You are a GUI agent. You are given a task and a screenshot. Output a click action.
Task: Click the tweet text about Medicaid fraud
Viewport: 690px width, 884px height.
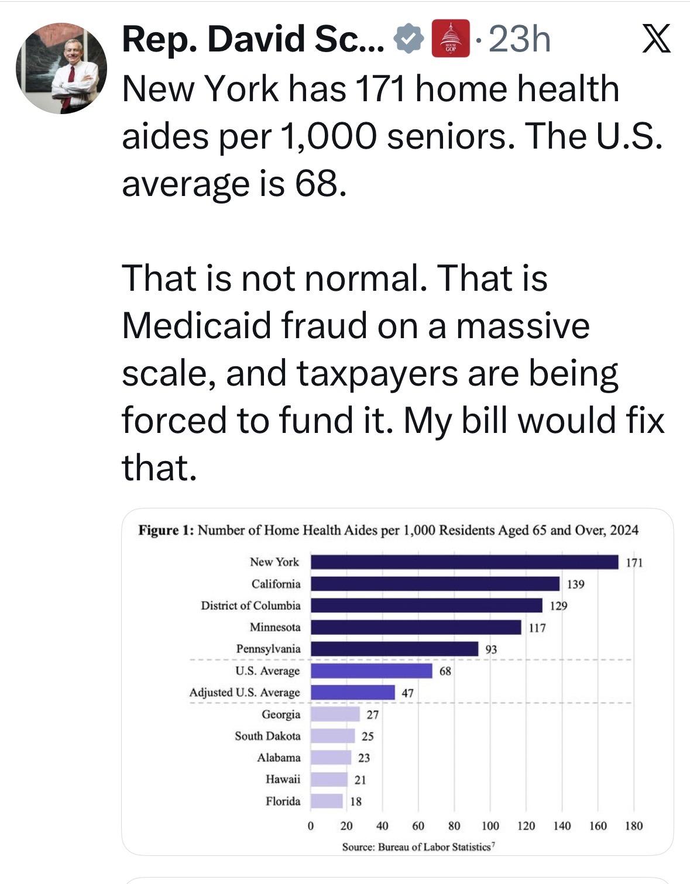[393, 372]
